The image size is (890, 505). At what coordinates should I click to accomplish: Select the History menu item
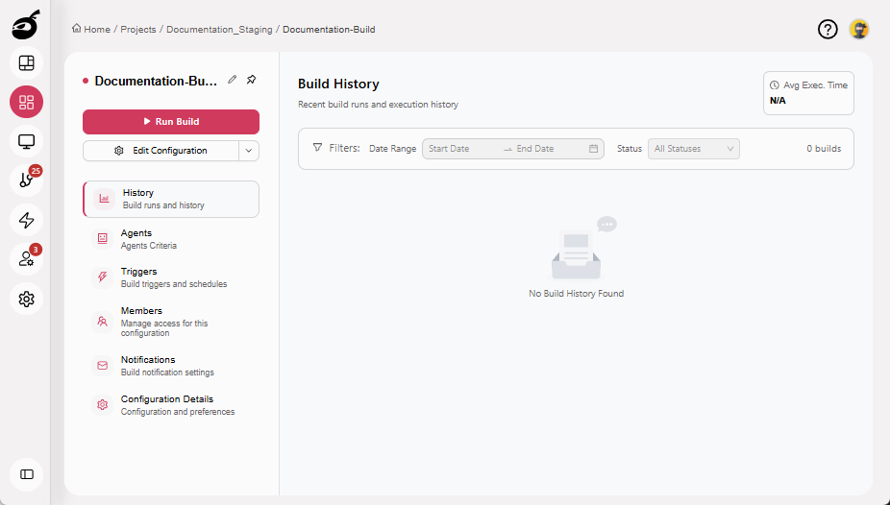[x=171, y=199]
